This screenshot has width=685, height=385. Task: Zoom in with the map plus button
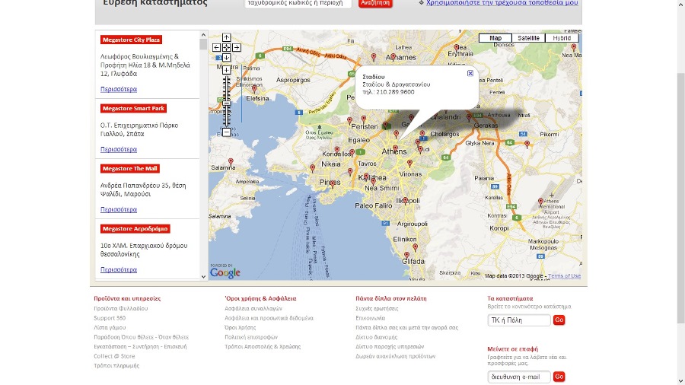click(x=226, y=70)
